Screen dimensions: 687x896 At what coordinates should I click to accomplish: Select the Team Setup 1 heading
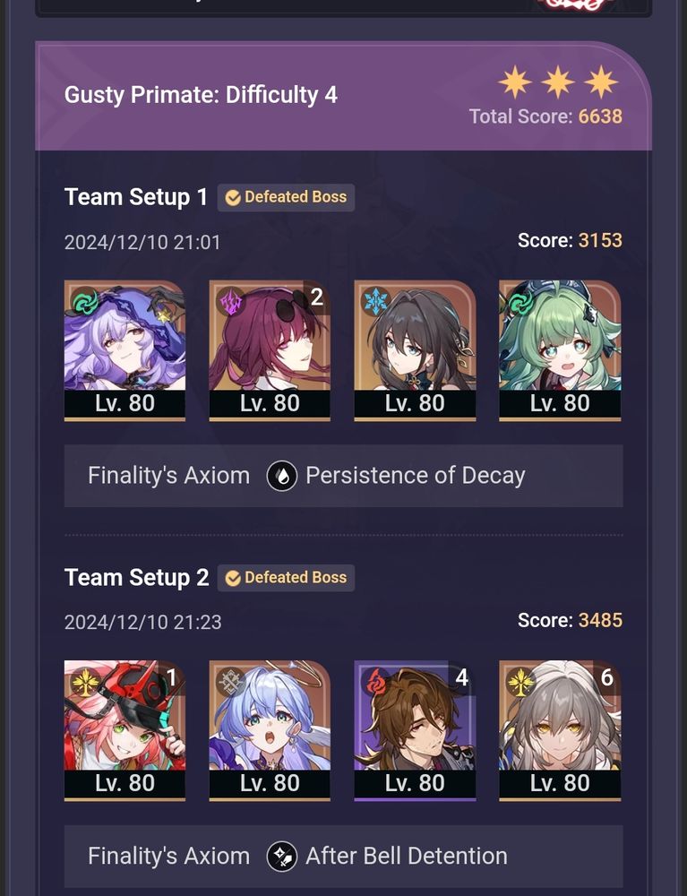coord(136,197)
